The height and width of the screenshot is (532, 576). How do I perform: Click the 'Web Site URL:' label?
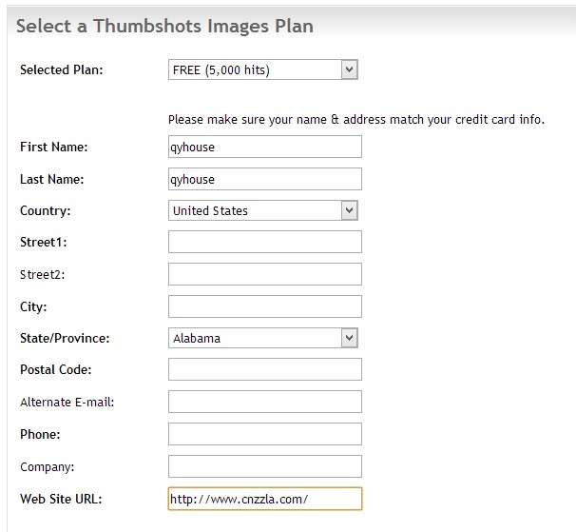coord(61,499)
